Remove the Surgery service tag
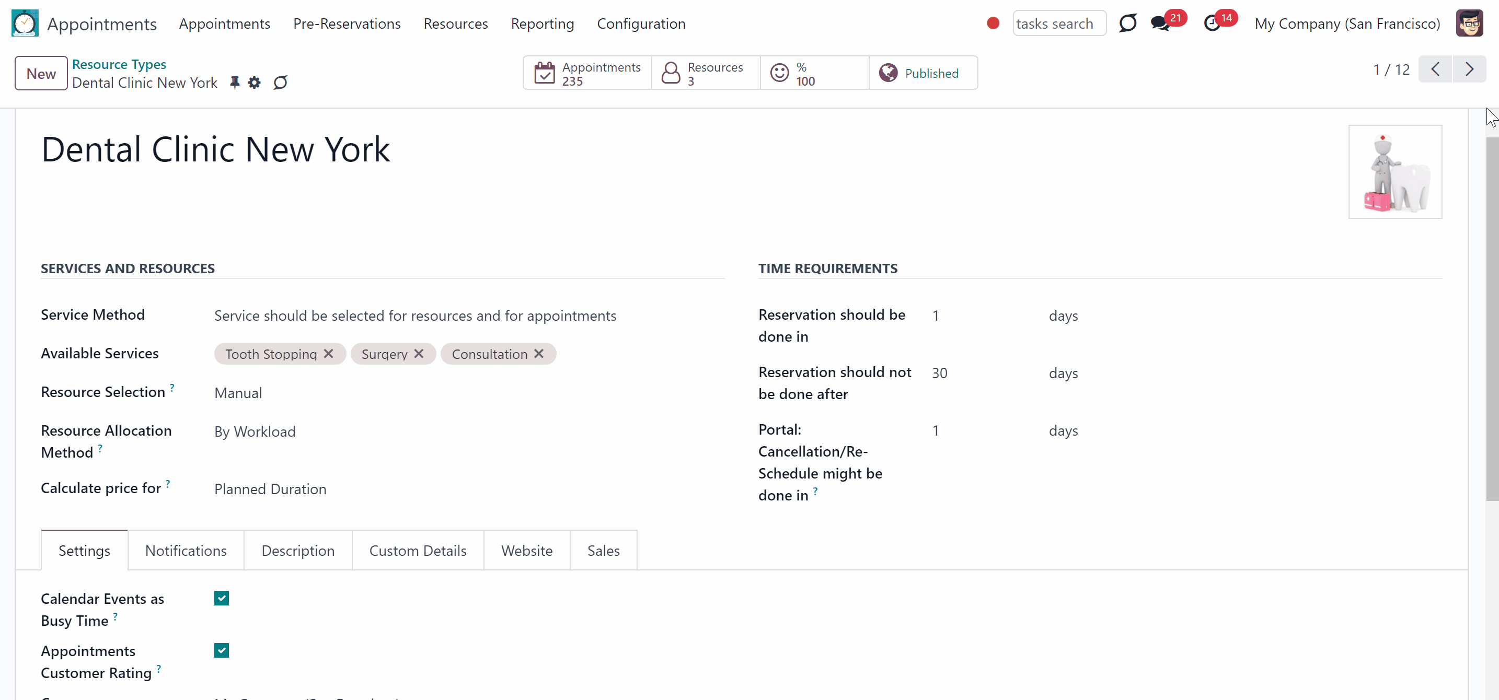The image size is (1499, 700). tap(419, 354)
